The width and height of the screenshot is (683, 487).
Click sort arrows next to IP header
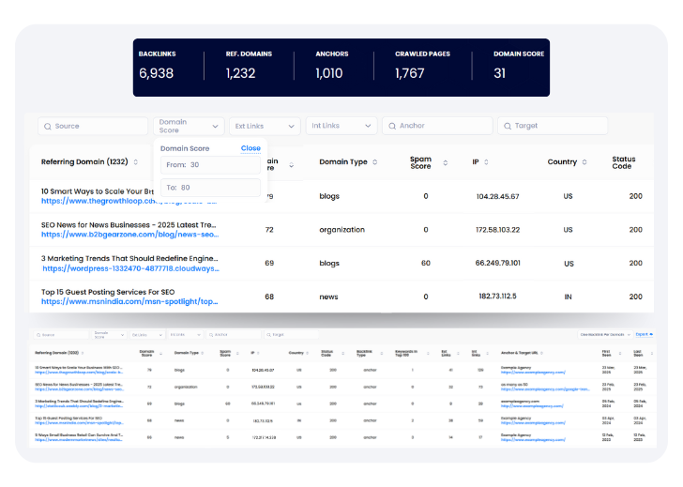point(488,162)
